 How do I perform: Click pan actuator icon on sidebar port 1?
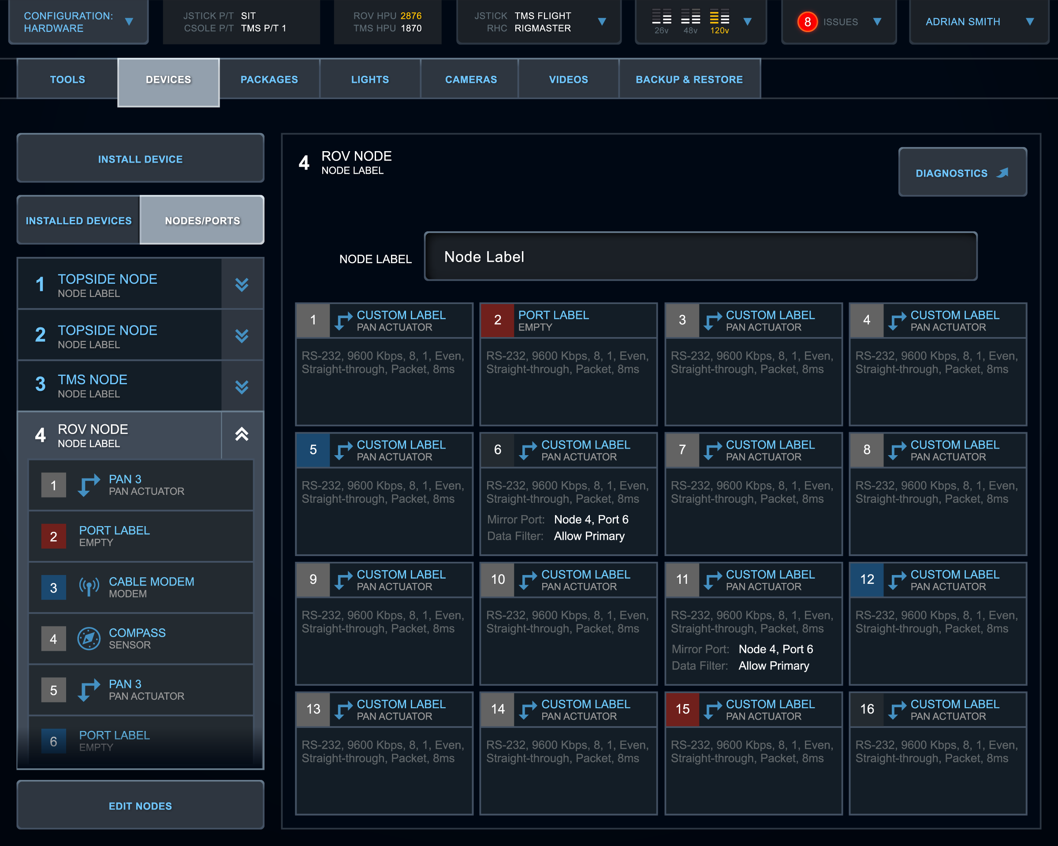(89, 485)
